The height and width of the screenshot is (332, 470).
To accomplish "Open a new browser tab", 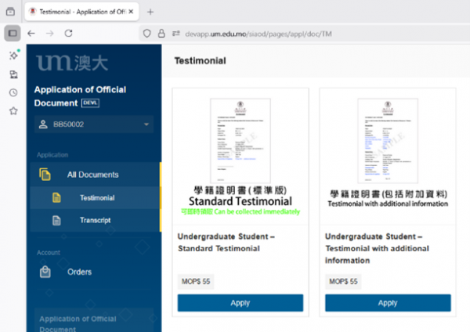I will 150,12.
